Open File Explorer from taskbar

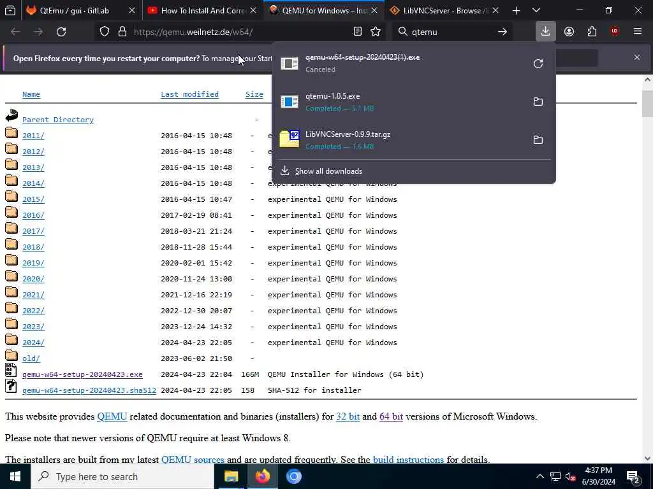point(231,476)
